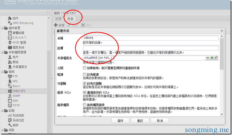Click the sidebar scroll-up arrow
Viewport: 232px width, 135px height.
(49, 18)
